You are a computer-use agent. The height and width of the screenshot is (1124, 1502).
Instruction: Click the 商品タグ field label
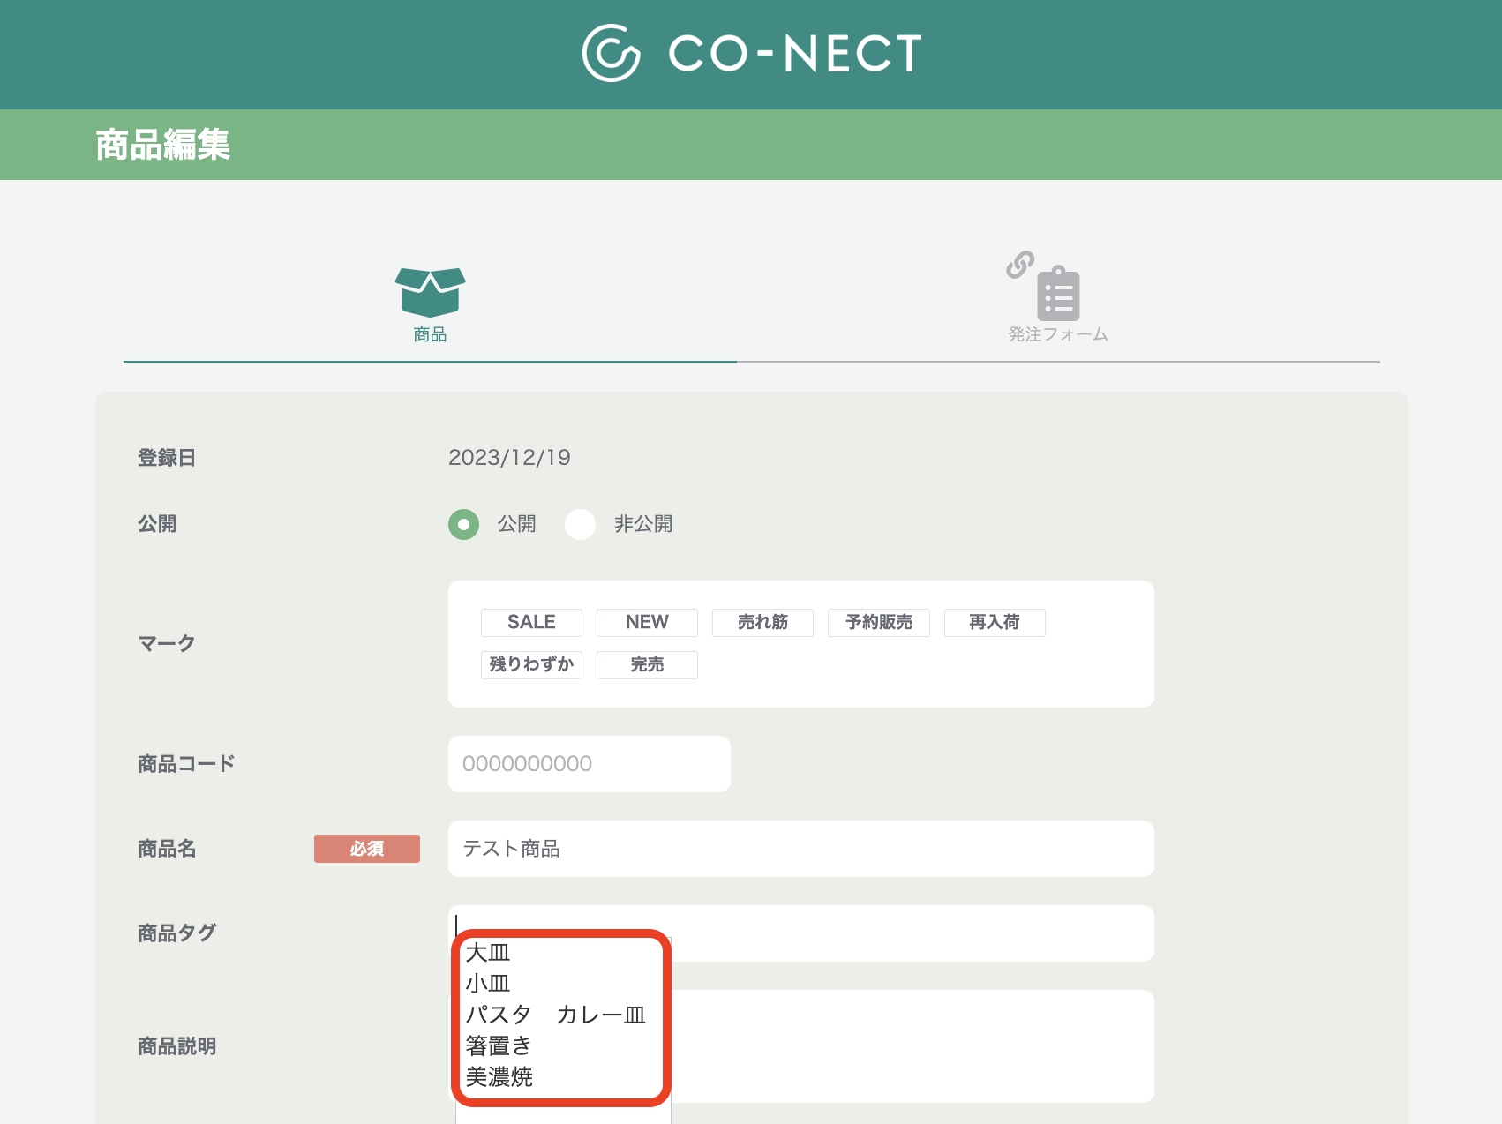pos(177,933)
